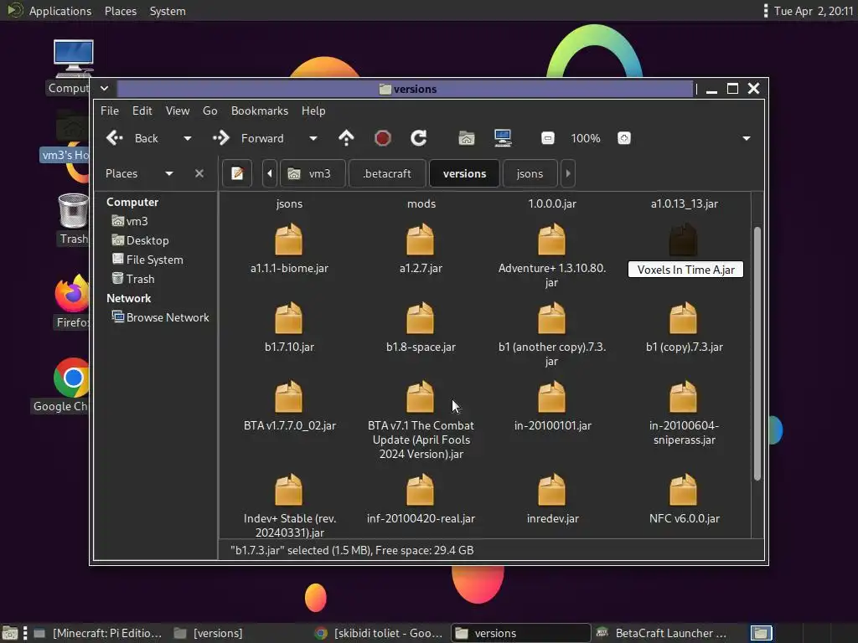The width and height of the screenshot is (858, 643).
Task: Click the Forward button
Action: (248, 138)
